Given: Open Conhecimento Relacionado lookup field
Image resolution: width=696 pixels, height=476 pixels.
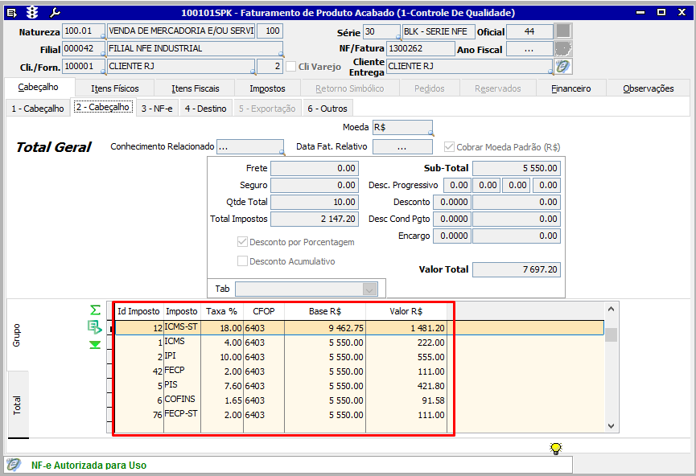Looking at the screenshot, I should click(x=249, y=147).
